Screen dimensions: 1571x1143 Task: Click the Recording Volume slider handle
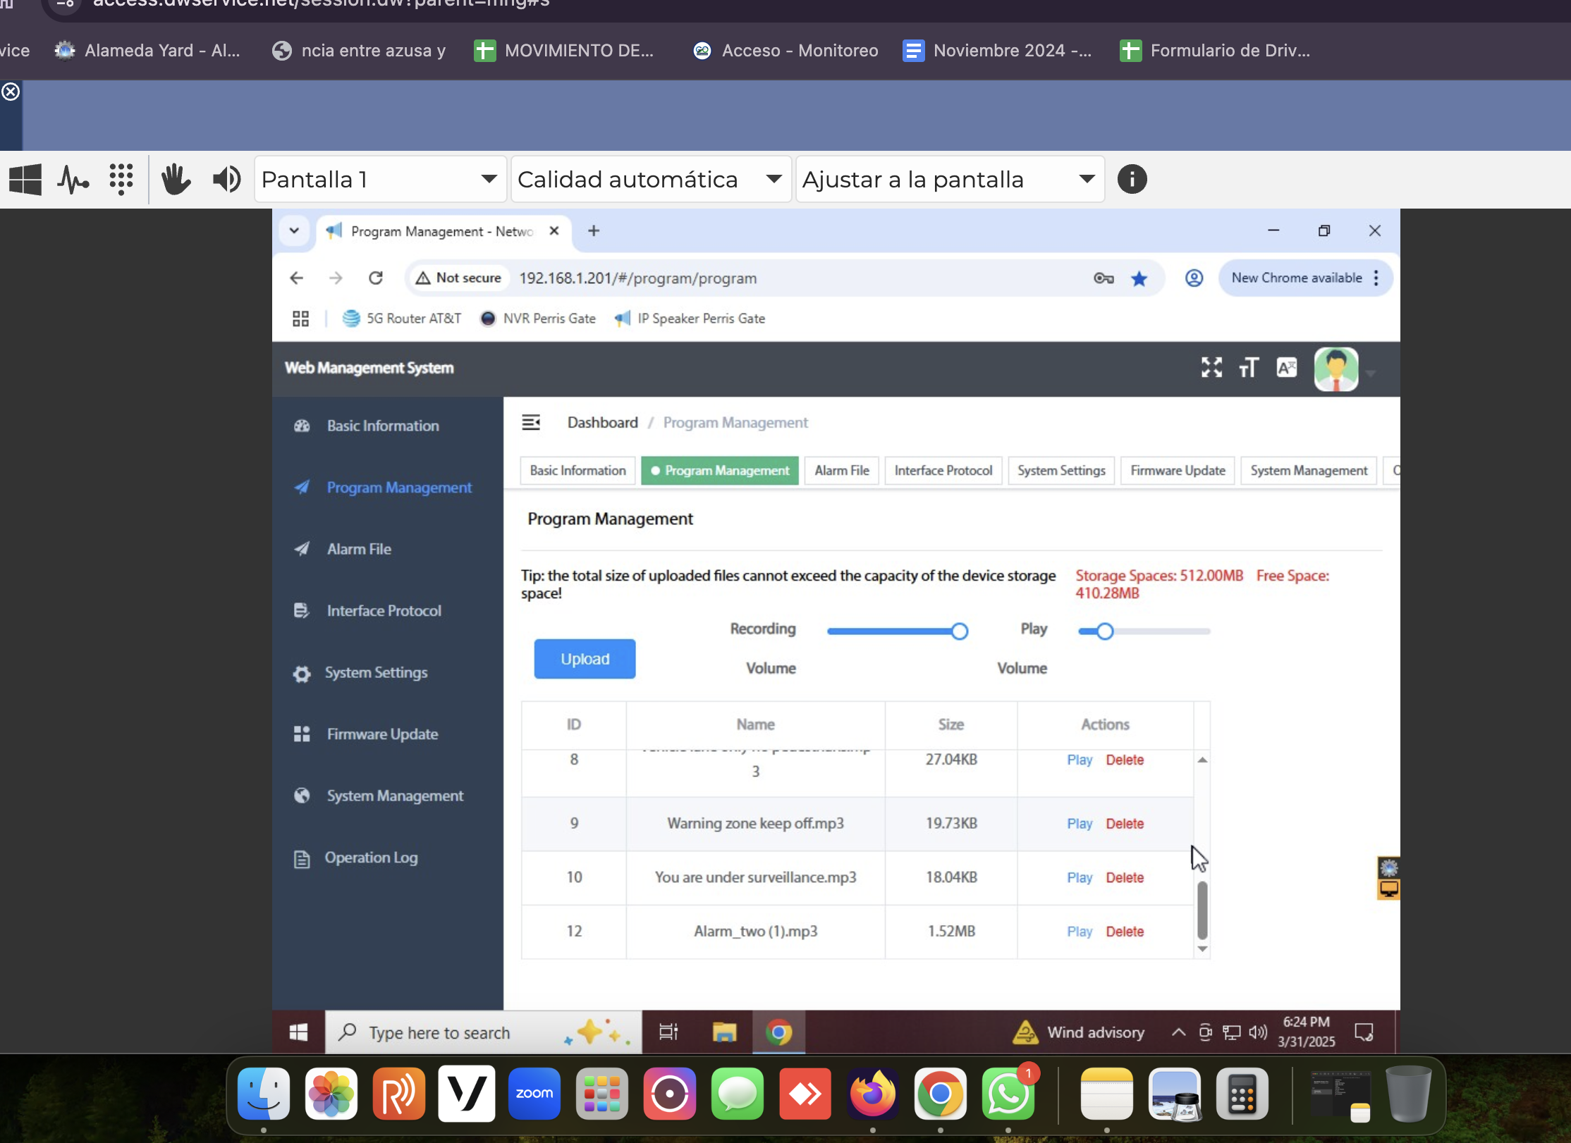(959, 631)
